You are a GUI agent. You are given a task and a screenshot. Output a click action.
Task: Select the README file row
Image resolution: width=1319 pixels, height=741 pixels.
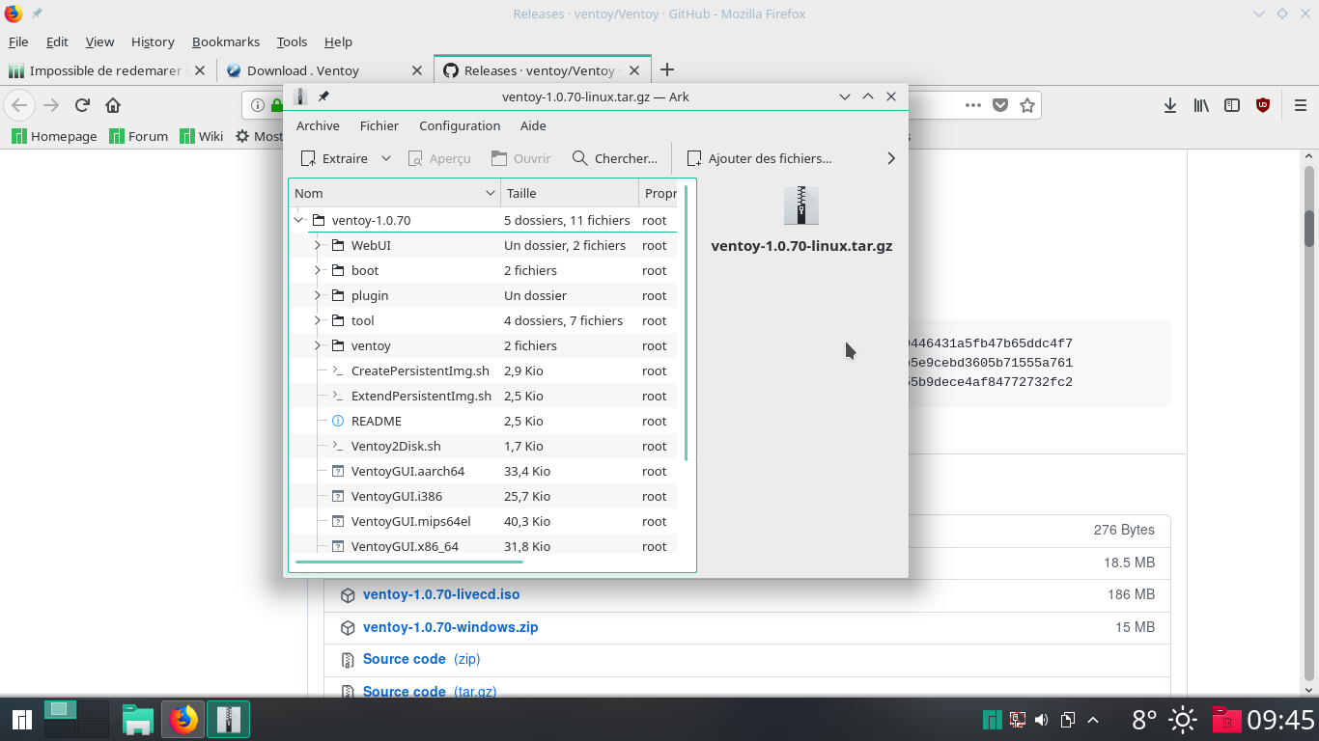coord(483,421)
